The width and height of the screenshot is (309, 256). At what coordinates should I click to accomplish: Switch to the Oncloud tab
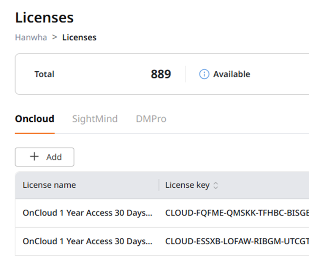click(35, 119)
